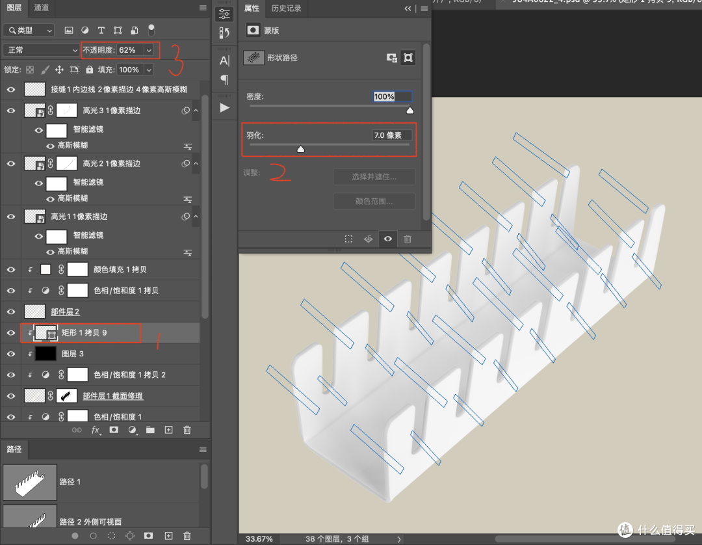Create a new layer

169,430
